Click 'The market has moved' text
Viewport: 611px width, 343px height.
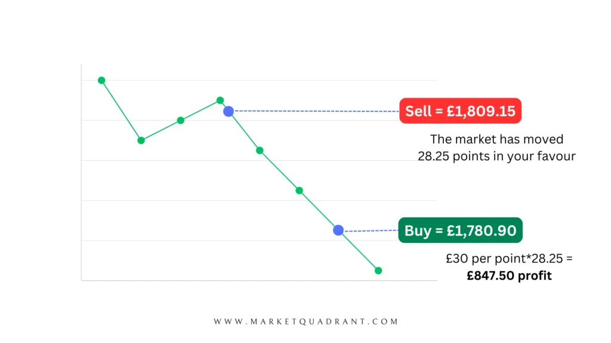[496, 139]
